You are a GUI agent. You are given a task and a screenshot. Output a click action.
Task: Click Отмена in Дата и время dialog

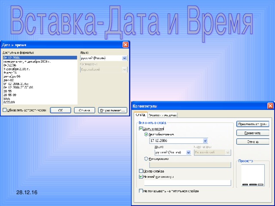coord(84,110)
